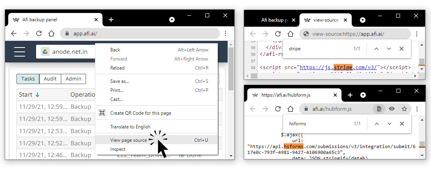
Task: Choose Cast... in context menu
Action: coord(157,99)
